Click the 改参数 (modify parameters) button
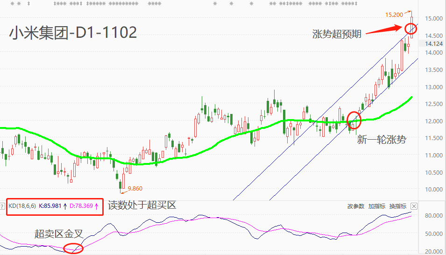The image size is (446, 255). point(355,206)
